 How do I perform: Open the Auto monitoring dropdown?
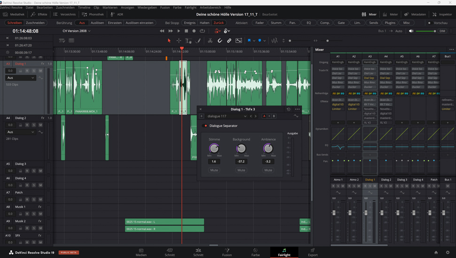click(x=399, y=31)
